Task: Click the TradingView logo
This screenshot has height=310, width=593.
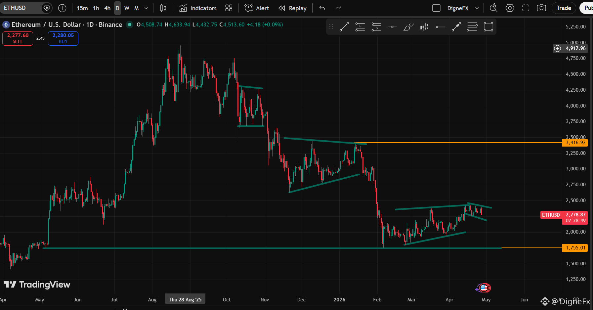Action: click(x=37, y=285)
